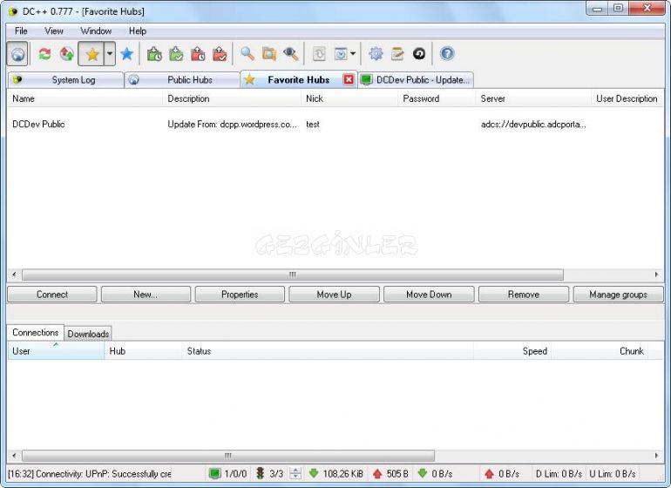
Task: Open the Finished Downloads toolbar icon
Action: click(176, 54)
